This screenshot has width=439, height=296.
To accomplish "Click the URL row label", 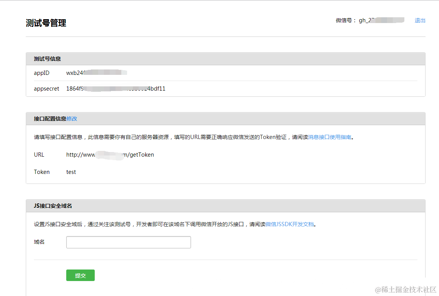I will tap(39, 155).
